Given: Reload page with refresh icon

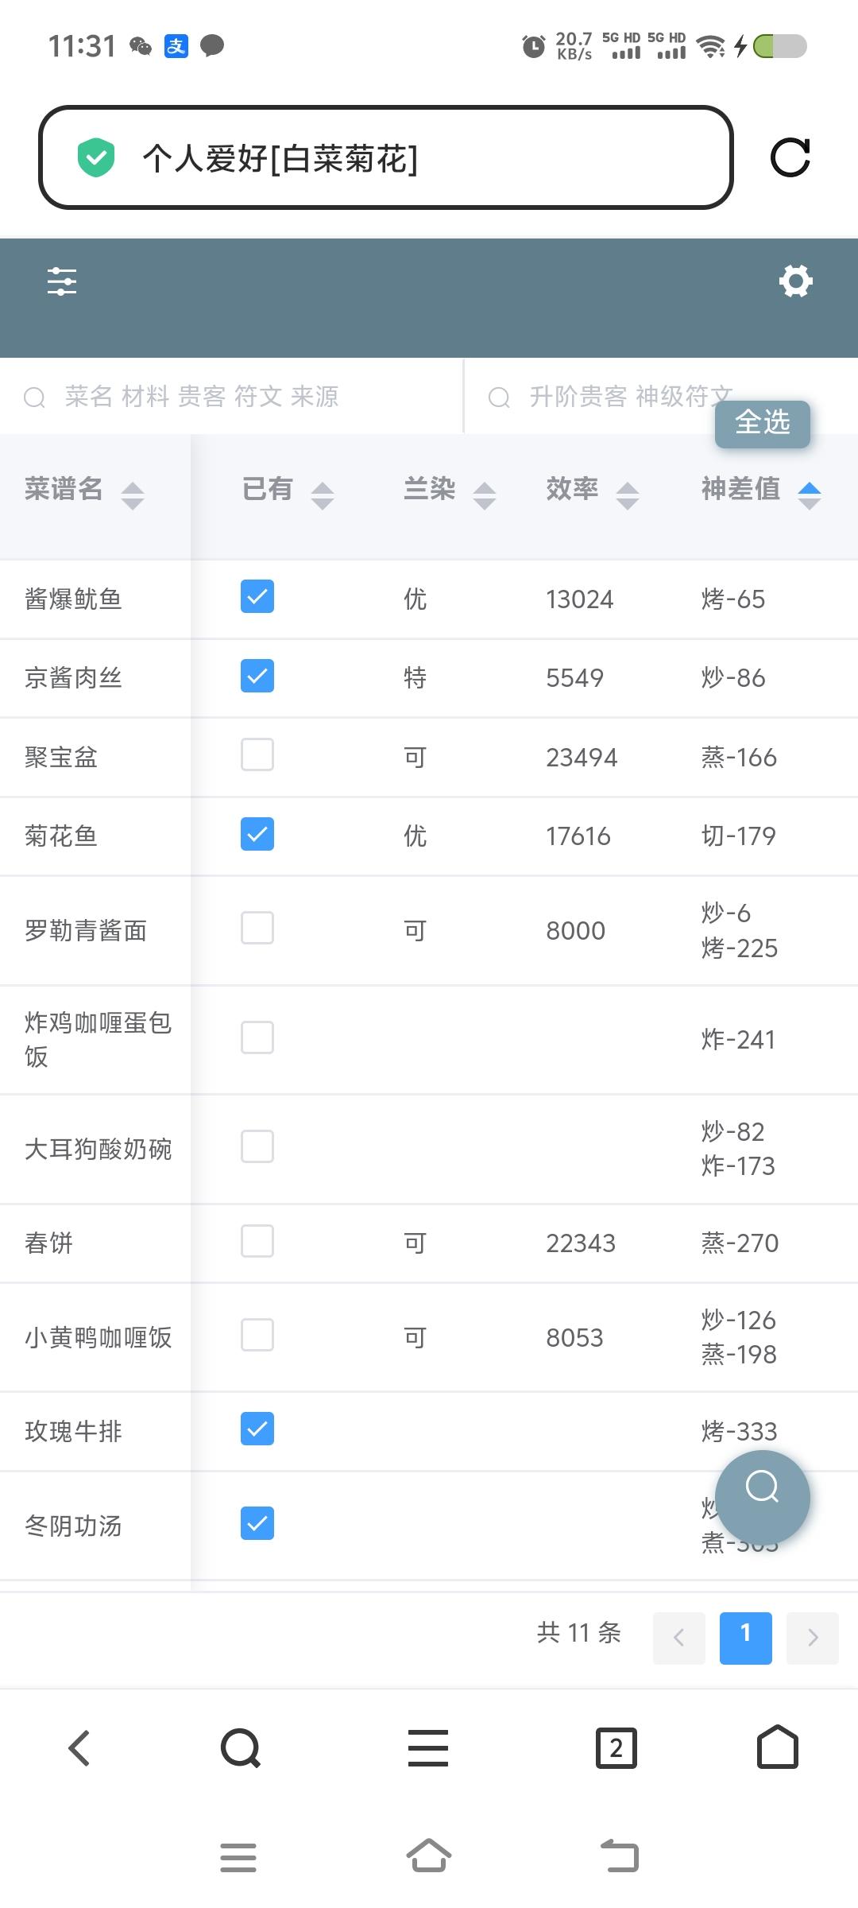Looking at the screenshot, I should coord(790,157).
